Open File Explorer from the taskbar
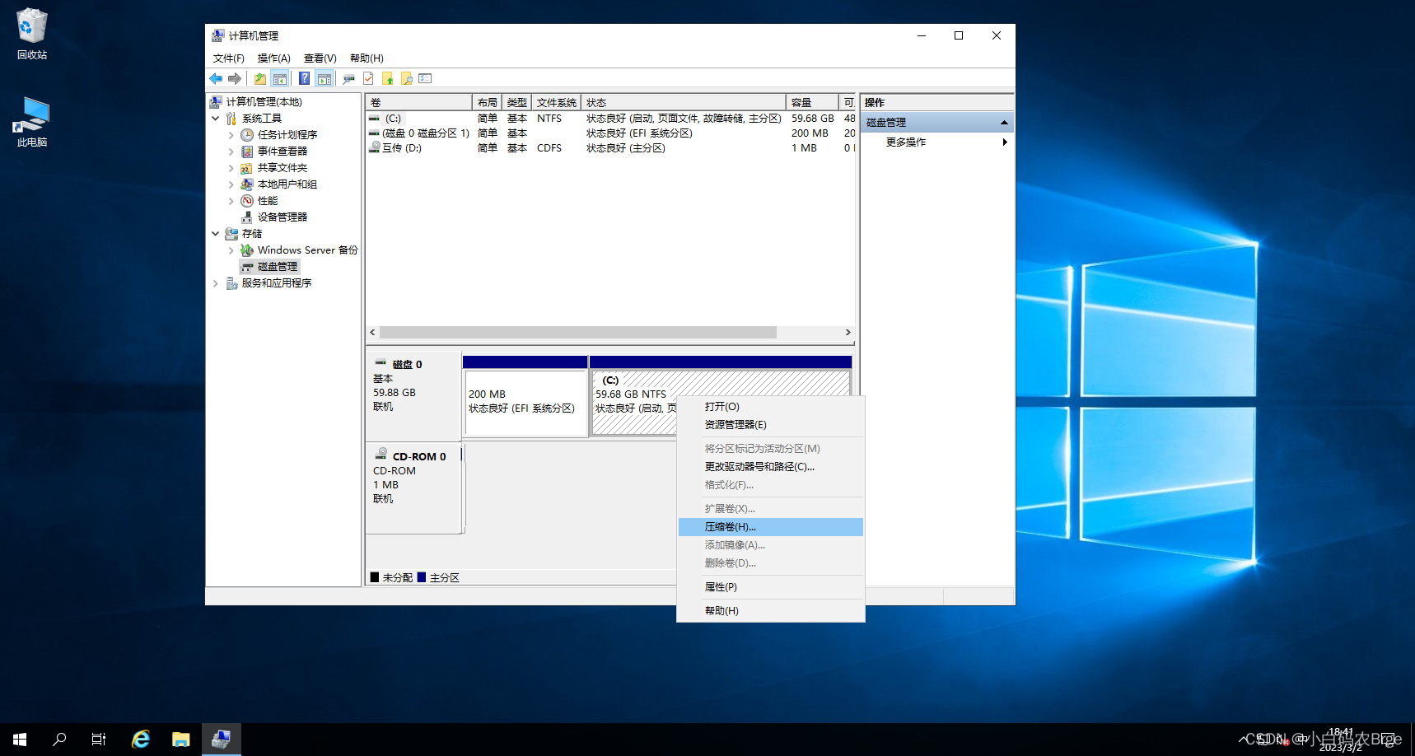The image size is (1415, 756). [x=180, y=740]
